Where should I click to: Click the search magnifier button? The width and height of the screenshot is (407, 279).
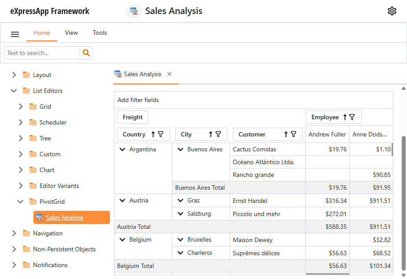point(86,53)
